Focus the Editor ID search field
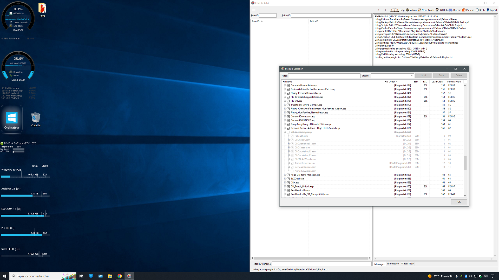 (x=331, y=16)
